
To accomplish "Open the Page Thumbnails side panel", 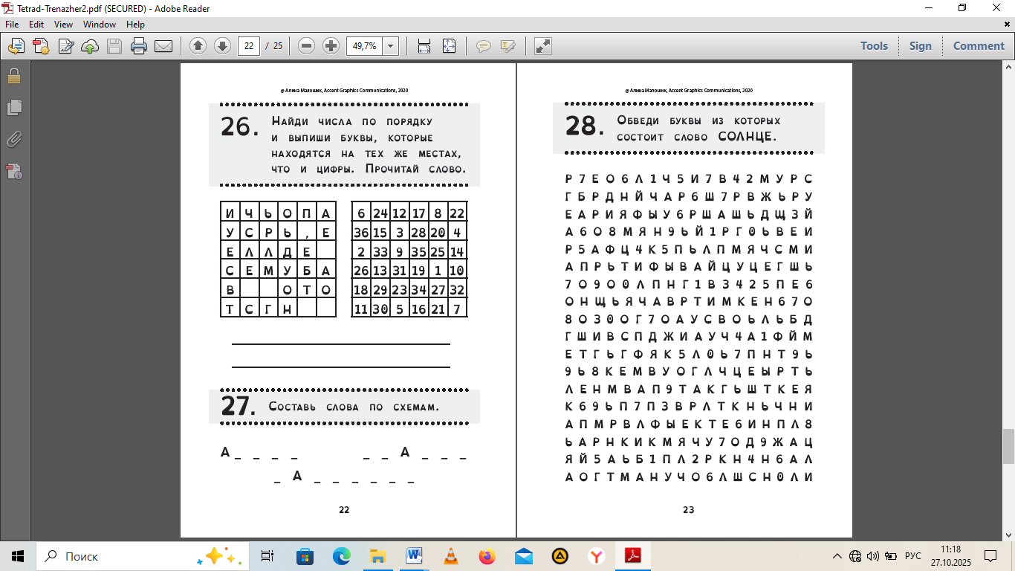I will (x=13, y=108).
